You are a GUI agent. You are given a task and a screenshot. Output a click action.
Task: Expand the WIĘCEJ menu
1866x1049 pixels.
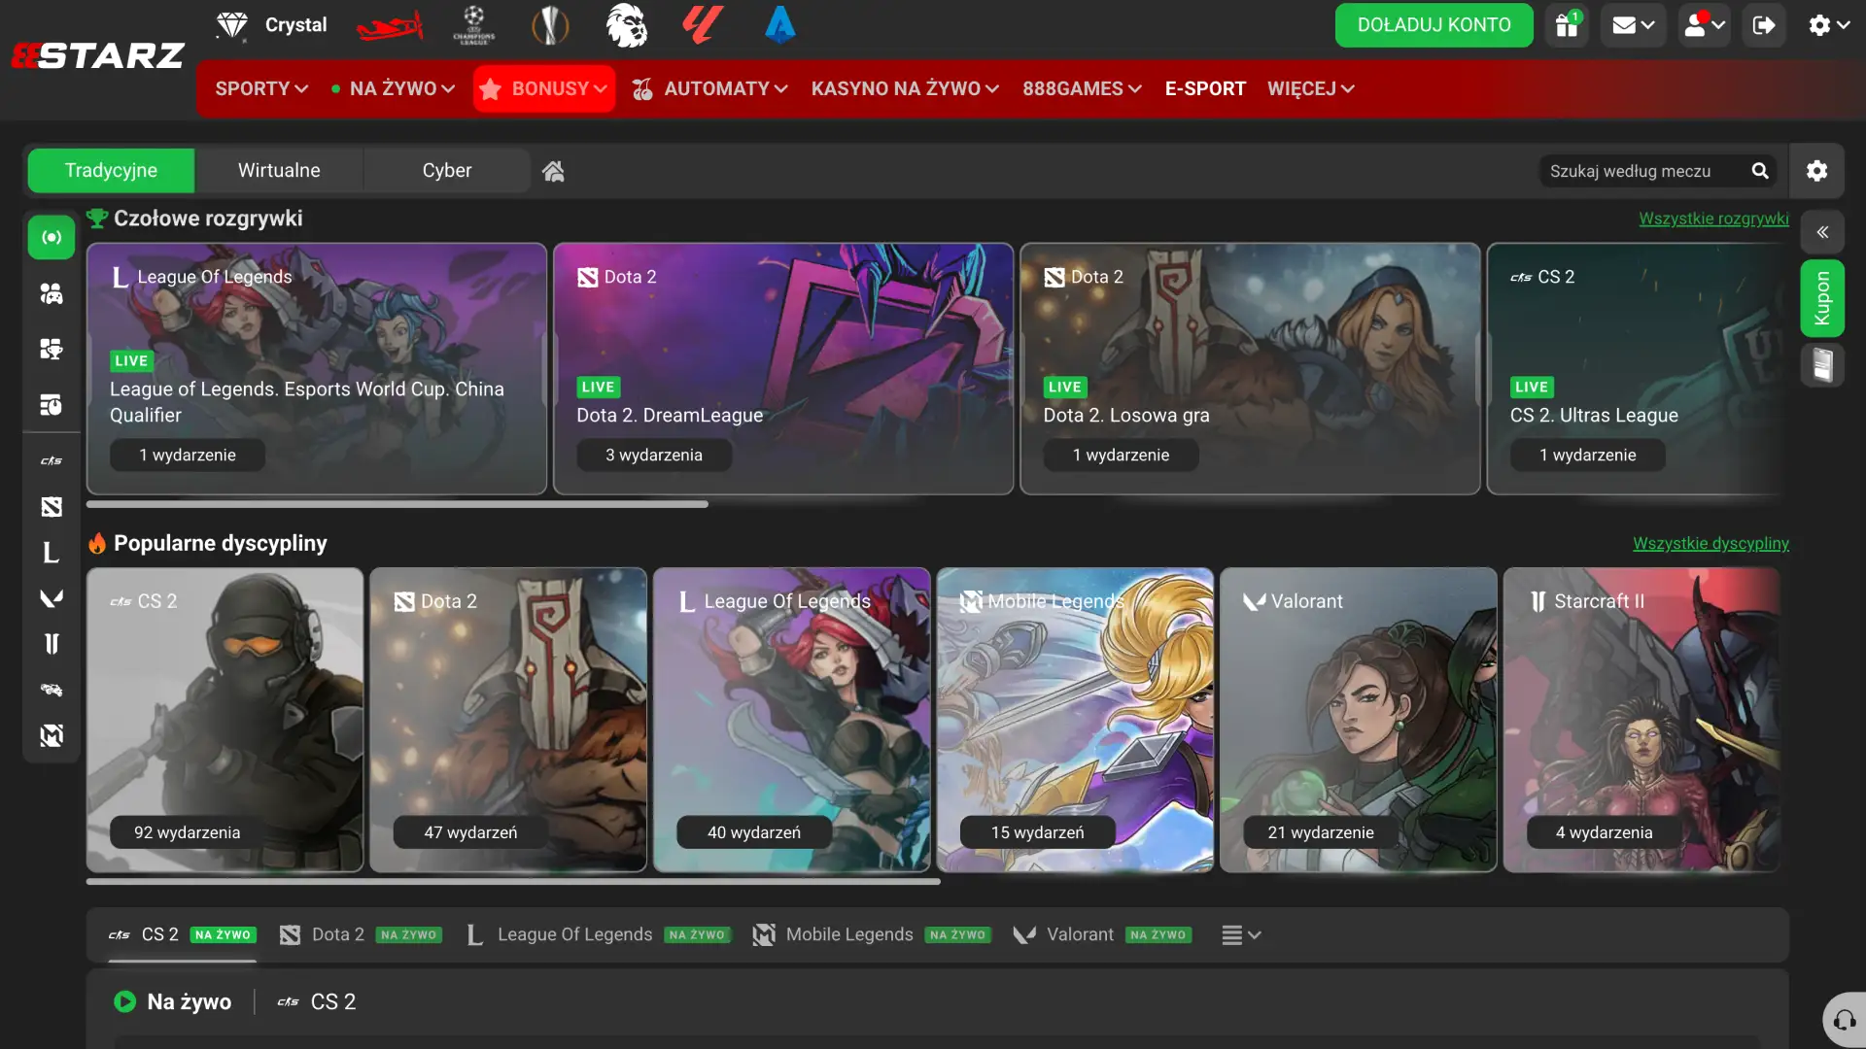tap(1310, 88)
